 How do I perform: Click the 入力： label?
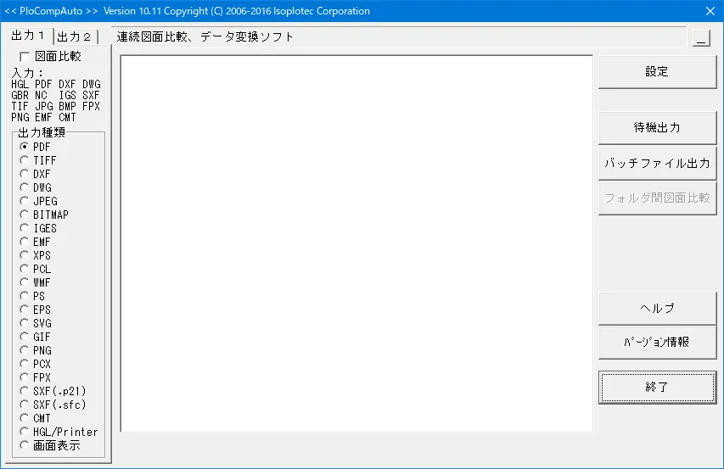click(x=27, y=73)
